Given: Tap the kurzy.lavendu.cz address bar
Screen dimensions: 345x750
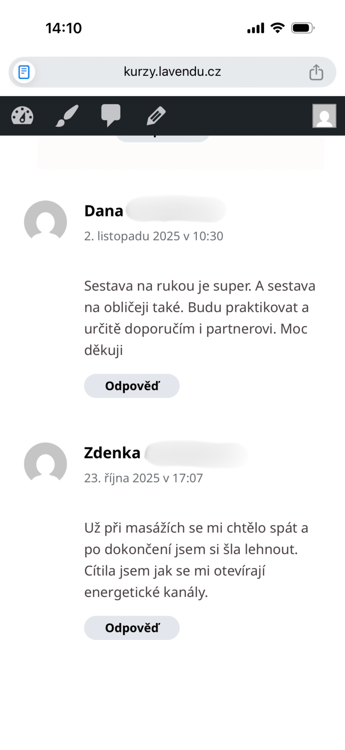Looking at the screenshot, I should click(172, 71).
